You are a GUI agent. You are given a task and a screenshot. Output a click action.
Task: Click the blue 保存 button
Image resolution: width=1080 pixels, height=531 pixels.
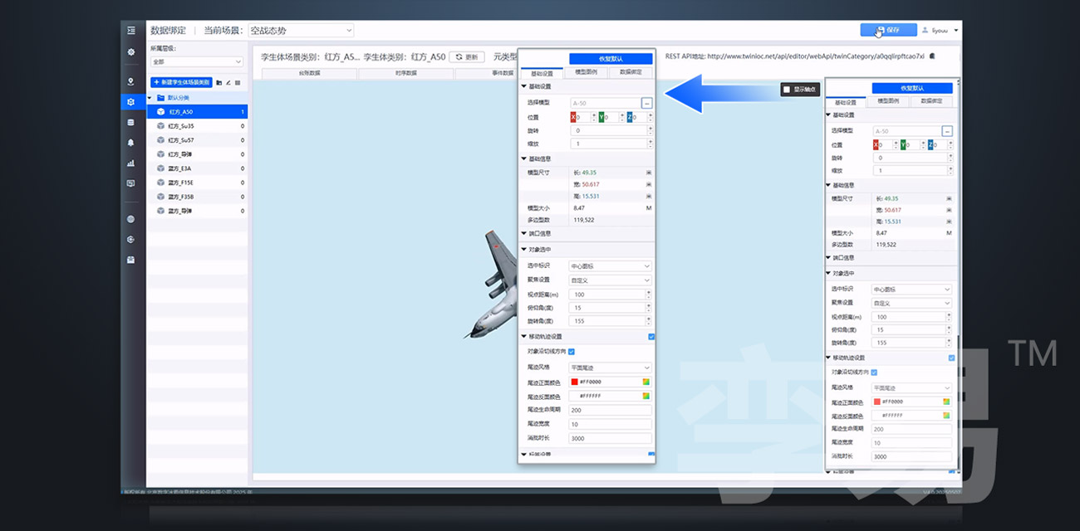(x=888, y=30)
